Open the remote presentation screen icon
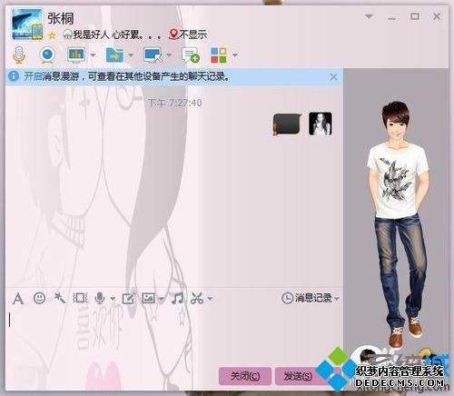 point(76,54)
